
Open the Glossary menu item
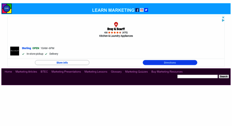116,72
